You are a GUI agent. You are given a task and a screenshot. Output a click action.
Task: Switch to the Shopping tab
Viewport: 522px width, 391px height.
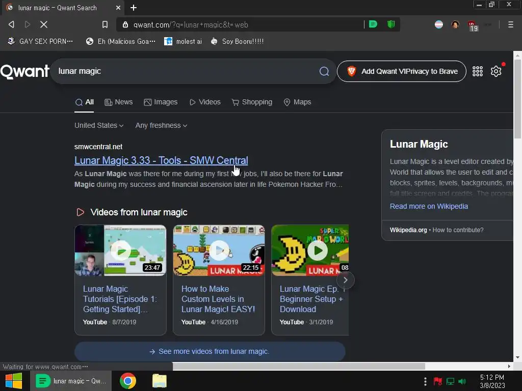252,102
